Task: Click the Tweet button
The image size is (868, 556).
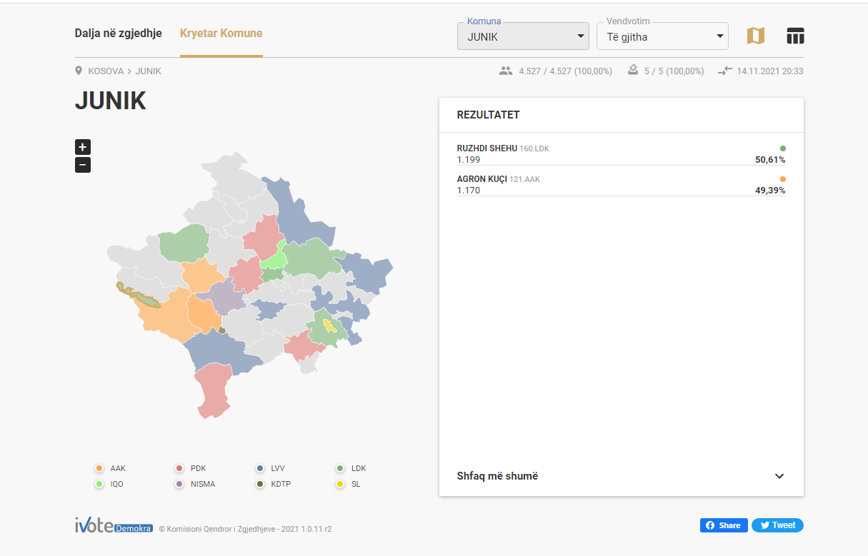Action: [777, 525]
